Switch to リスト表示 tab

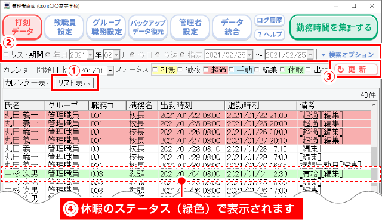pyautogui.click(x=74, y=83)
